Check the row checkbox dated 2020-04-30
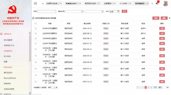Image resolution: width=171 pixels, height=95 pixels. [x=36, y=62]
